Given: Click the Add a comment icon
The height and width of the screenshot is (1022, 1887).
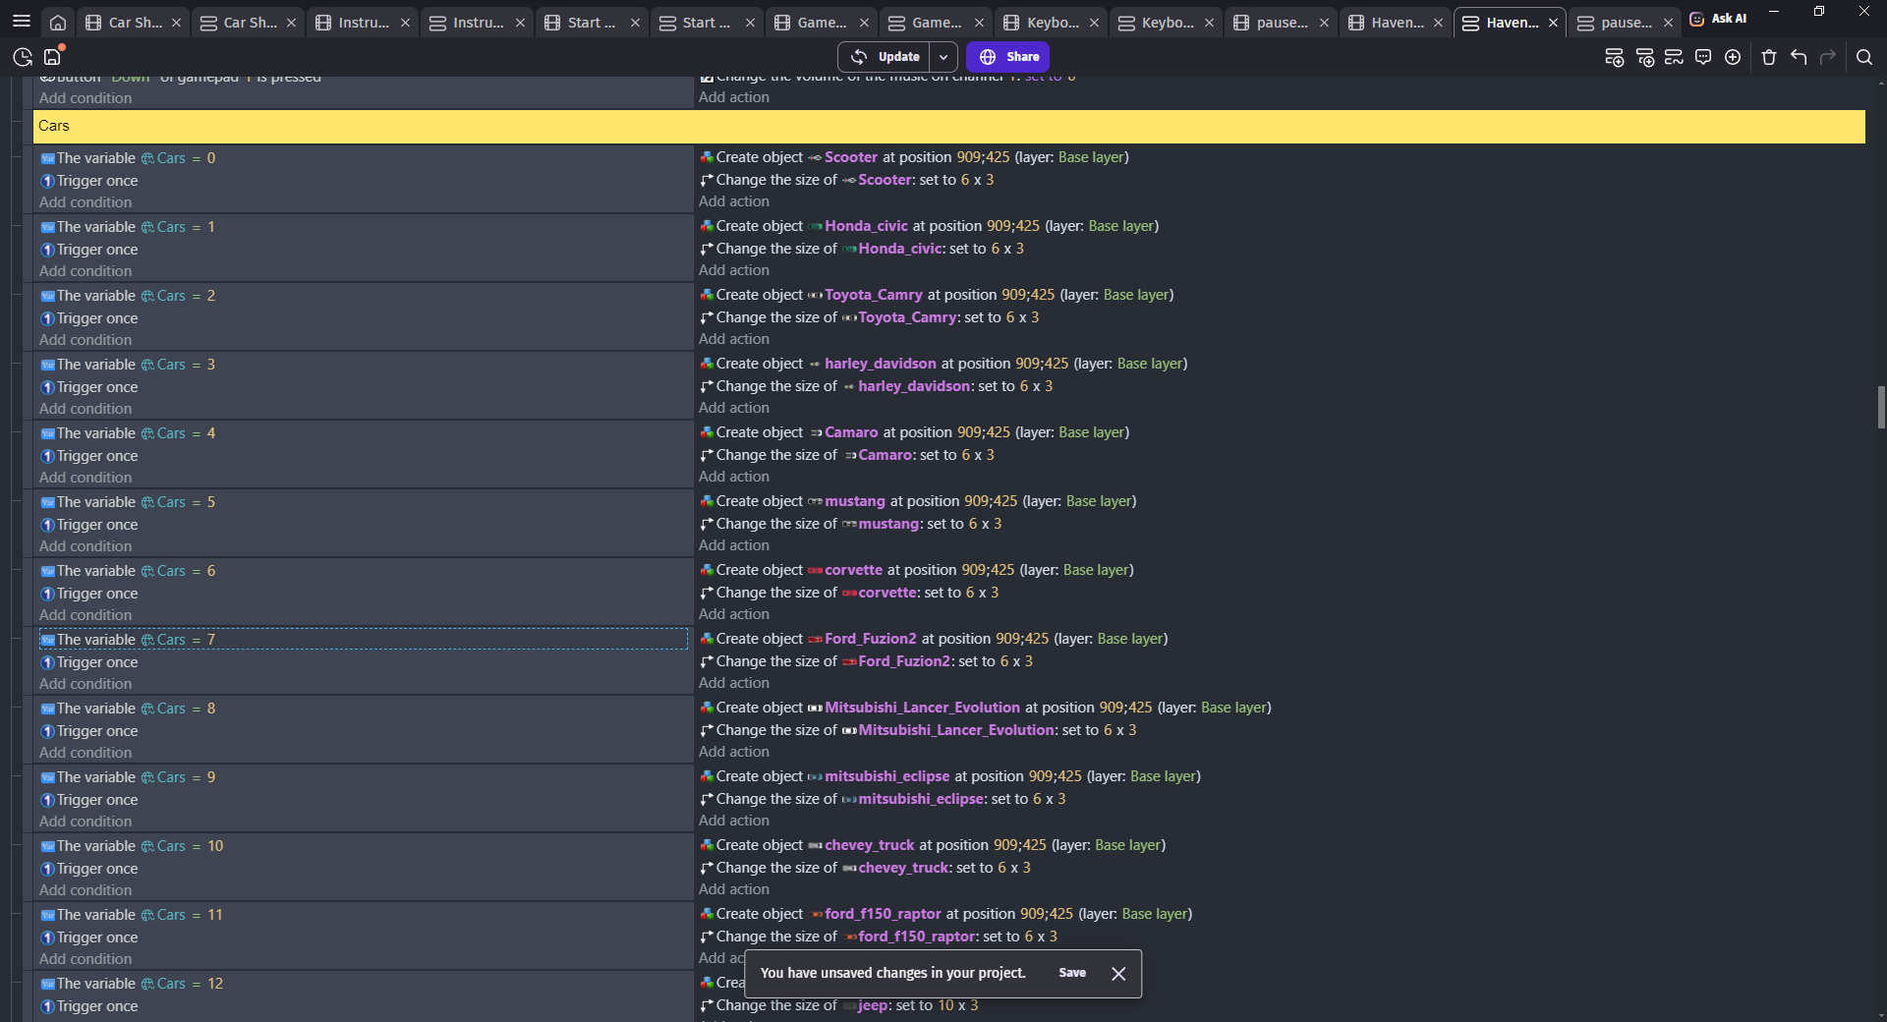Looking at the screenshot, I should click(1703, 57).
